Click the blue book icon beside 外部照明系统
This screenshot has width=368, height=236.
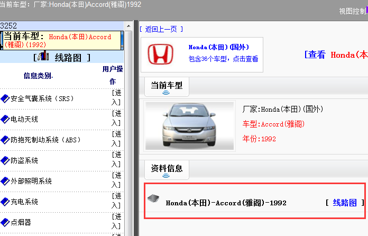tap(5, 181)
